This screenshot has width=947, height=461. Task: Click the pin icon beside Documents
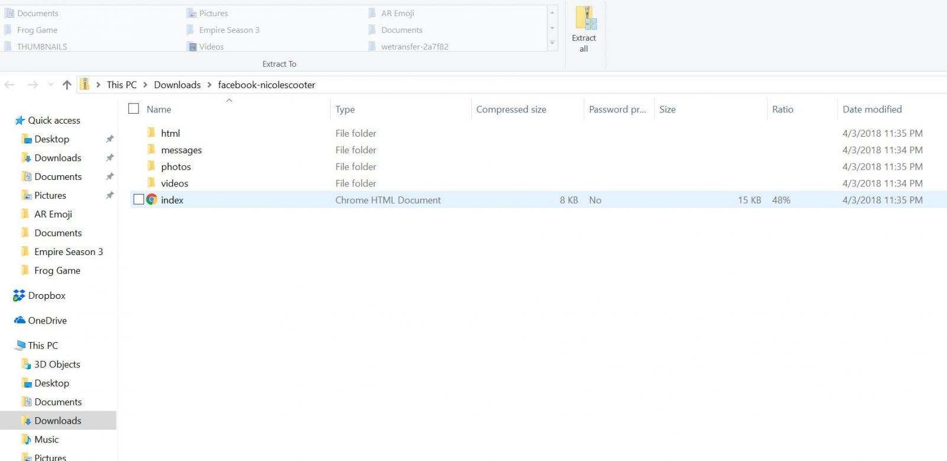click(109, 176)
